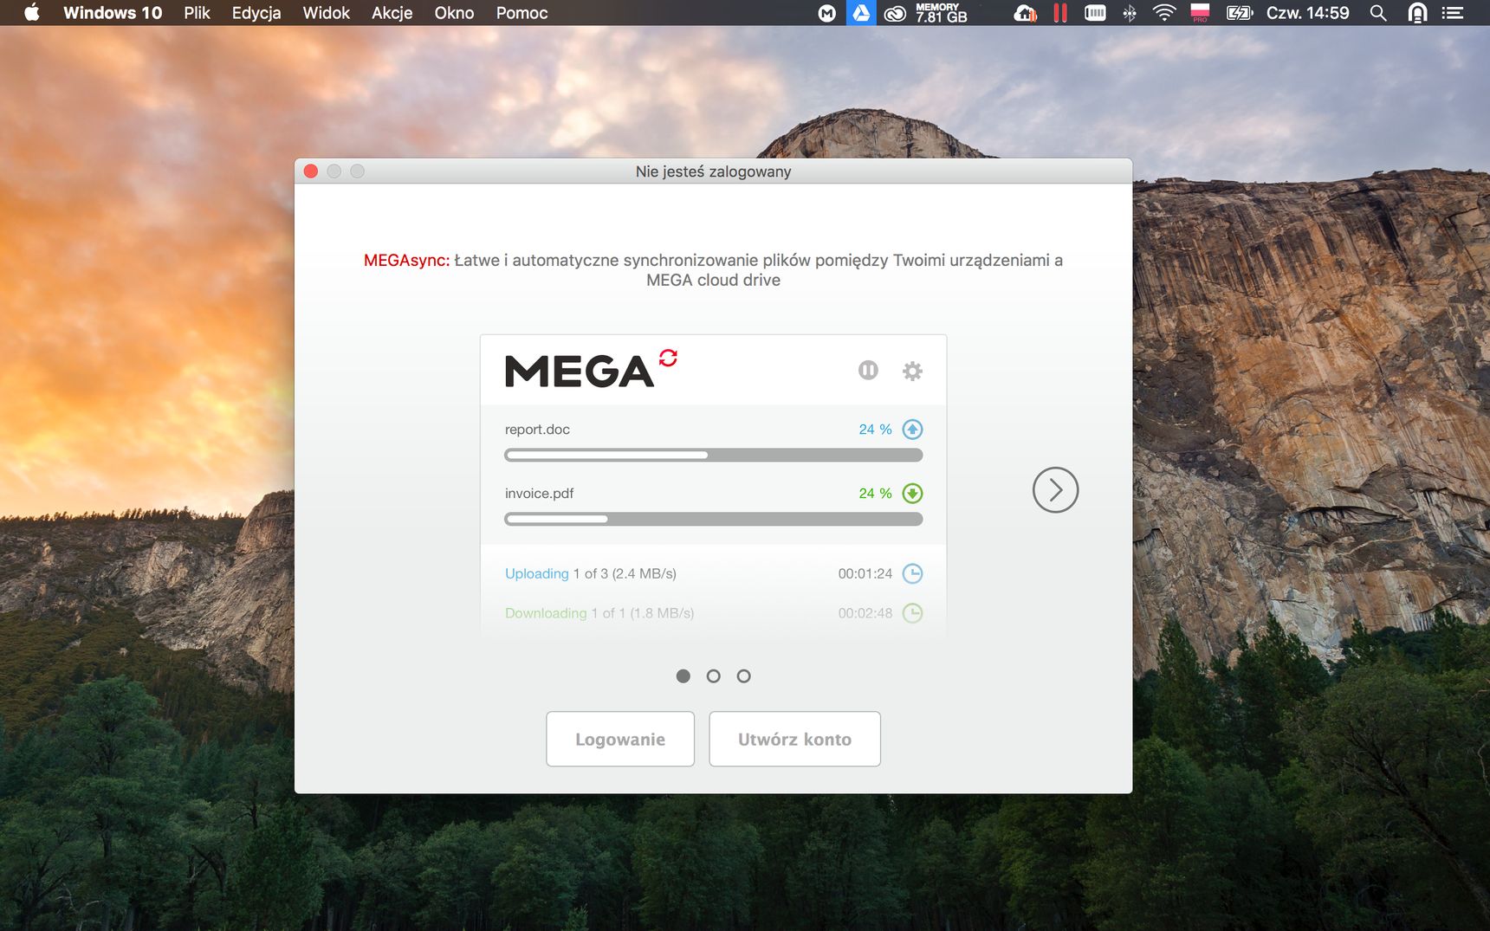Select the second page indicator dot
Image resolution: width=1490 pixels, height=931 pixels.
tap(713, 676)
